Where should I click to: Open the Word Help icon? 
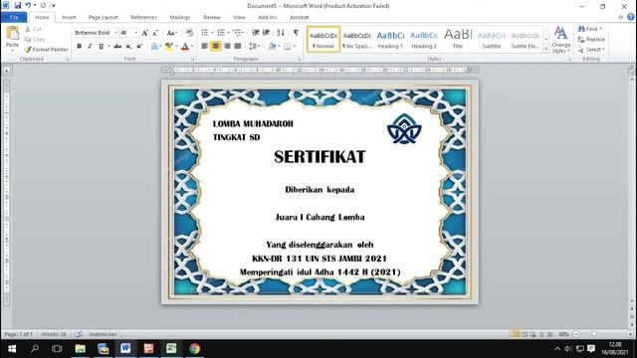tap(630, 17)
